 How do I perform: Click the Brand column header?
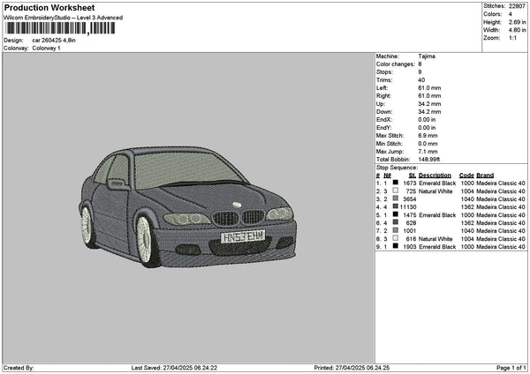pyautogui.click(x=486, y=175)
